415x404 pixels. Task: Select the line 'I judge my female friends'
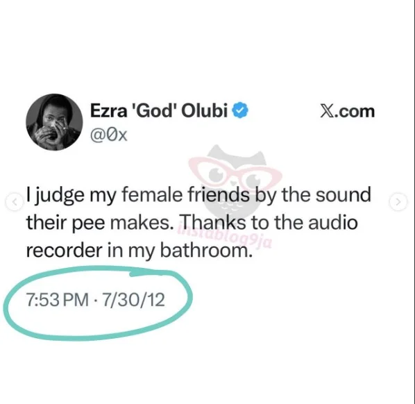pos(138,196)
